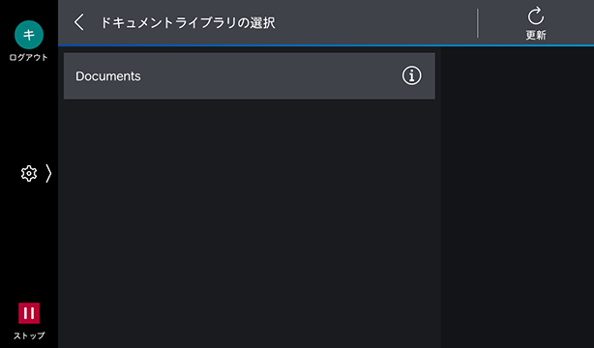Tap the red pause-style stop icon
594x348 pixels.
(x=29, y=313)
